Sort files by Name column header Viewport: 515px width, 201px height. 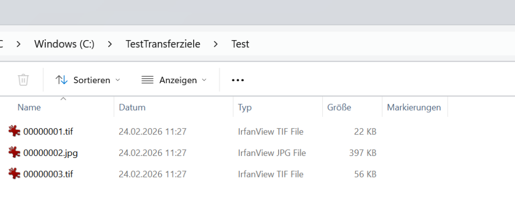point(29,107)
